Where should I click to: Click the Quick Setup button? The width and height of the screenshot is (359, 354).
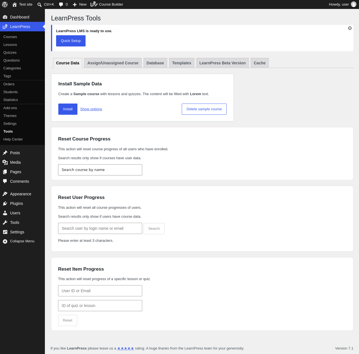[x=71, y=41]
